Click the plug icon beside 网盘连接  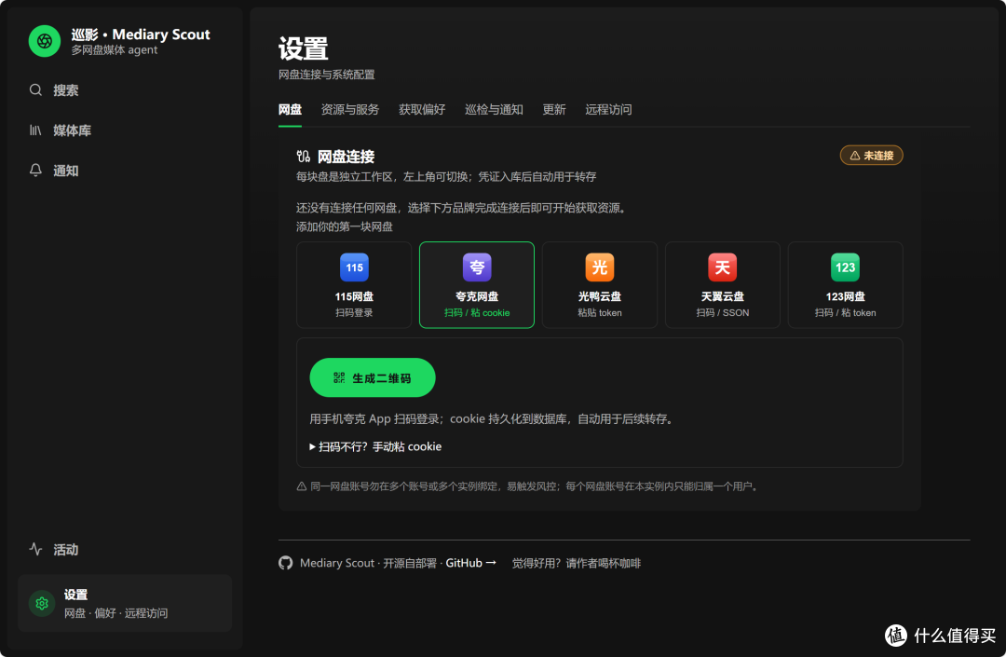(304, 156)
